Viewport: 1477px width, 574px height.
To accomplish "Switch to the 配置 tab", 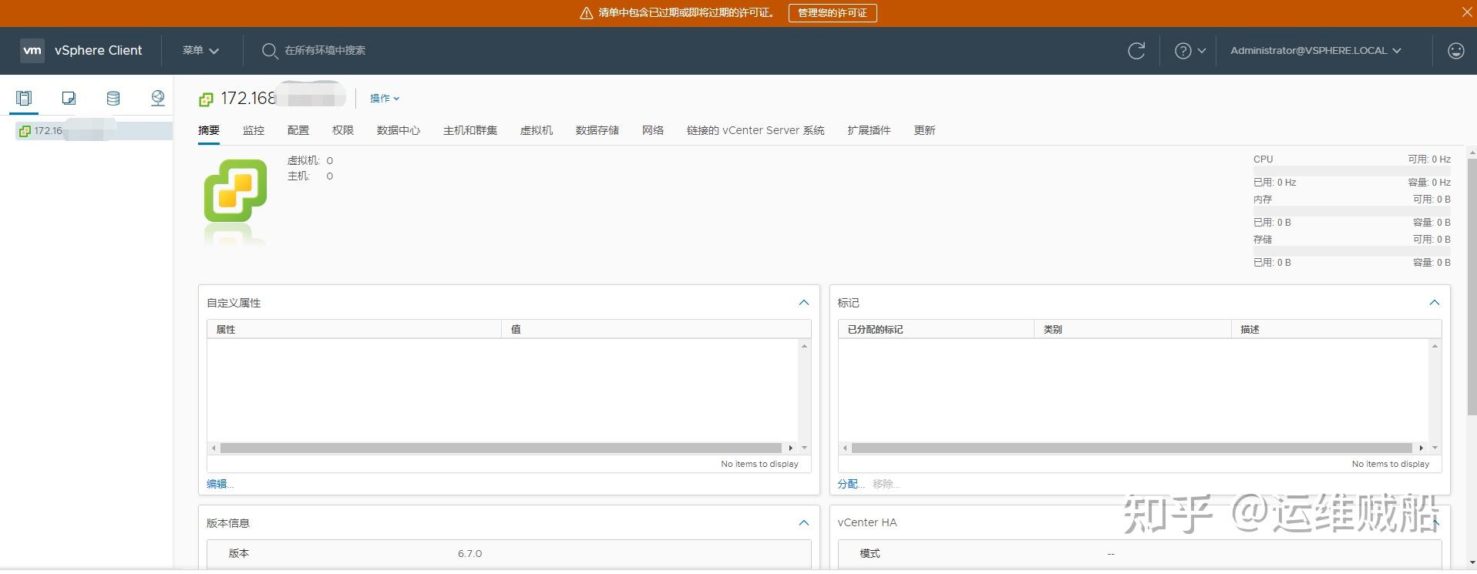I will (298, 130).
